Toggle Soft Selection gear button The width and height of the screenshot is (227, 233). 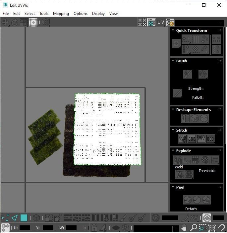click(156, 218)
